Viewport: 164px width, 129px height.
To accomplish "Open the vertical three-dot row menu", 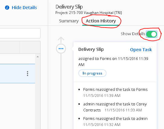I will click(28, 74).
